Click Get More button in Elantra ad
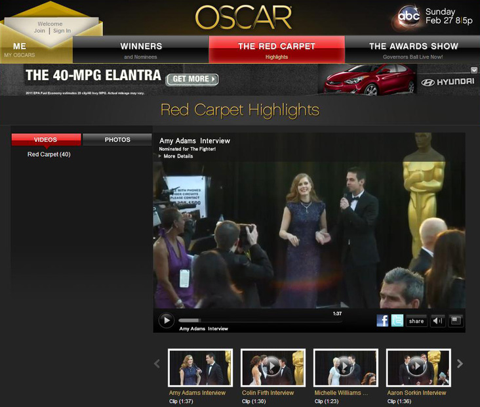This screenshot has width=480, height=407. [192, 79]
